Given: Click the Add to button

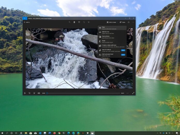Looking at the screenshot, I should coord(27,22).
